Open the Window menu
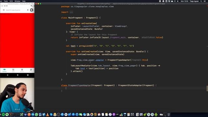The image size is (208, 117). [17, 1]
